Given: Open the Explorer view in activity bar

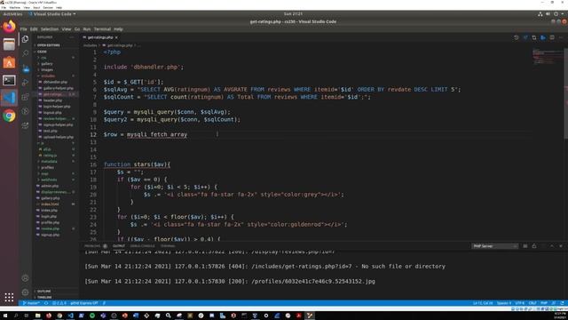Looking at the screenshot, I should coord(25,39).
